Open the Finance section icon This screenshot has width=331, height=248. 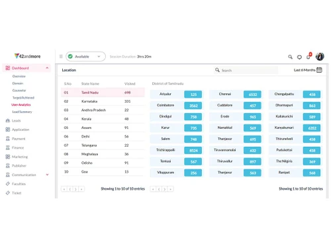pos(8,147)
